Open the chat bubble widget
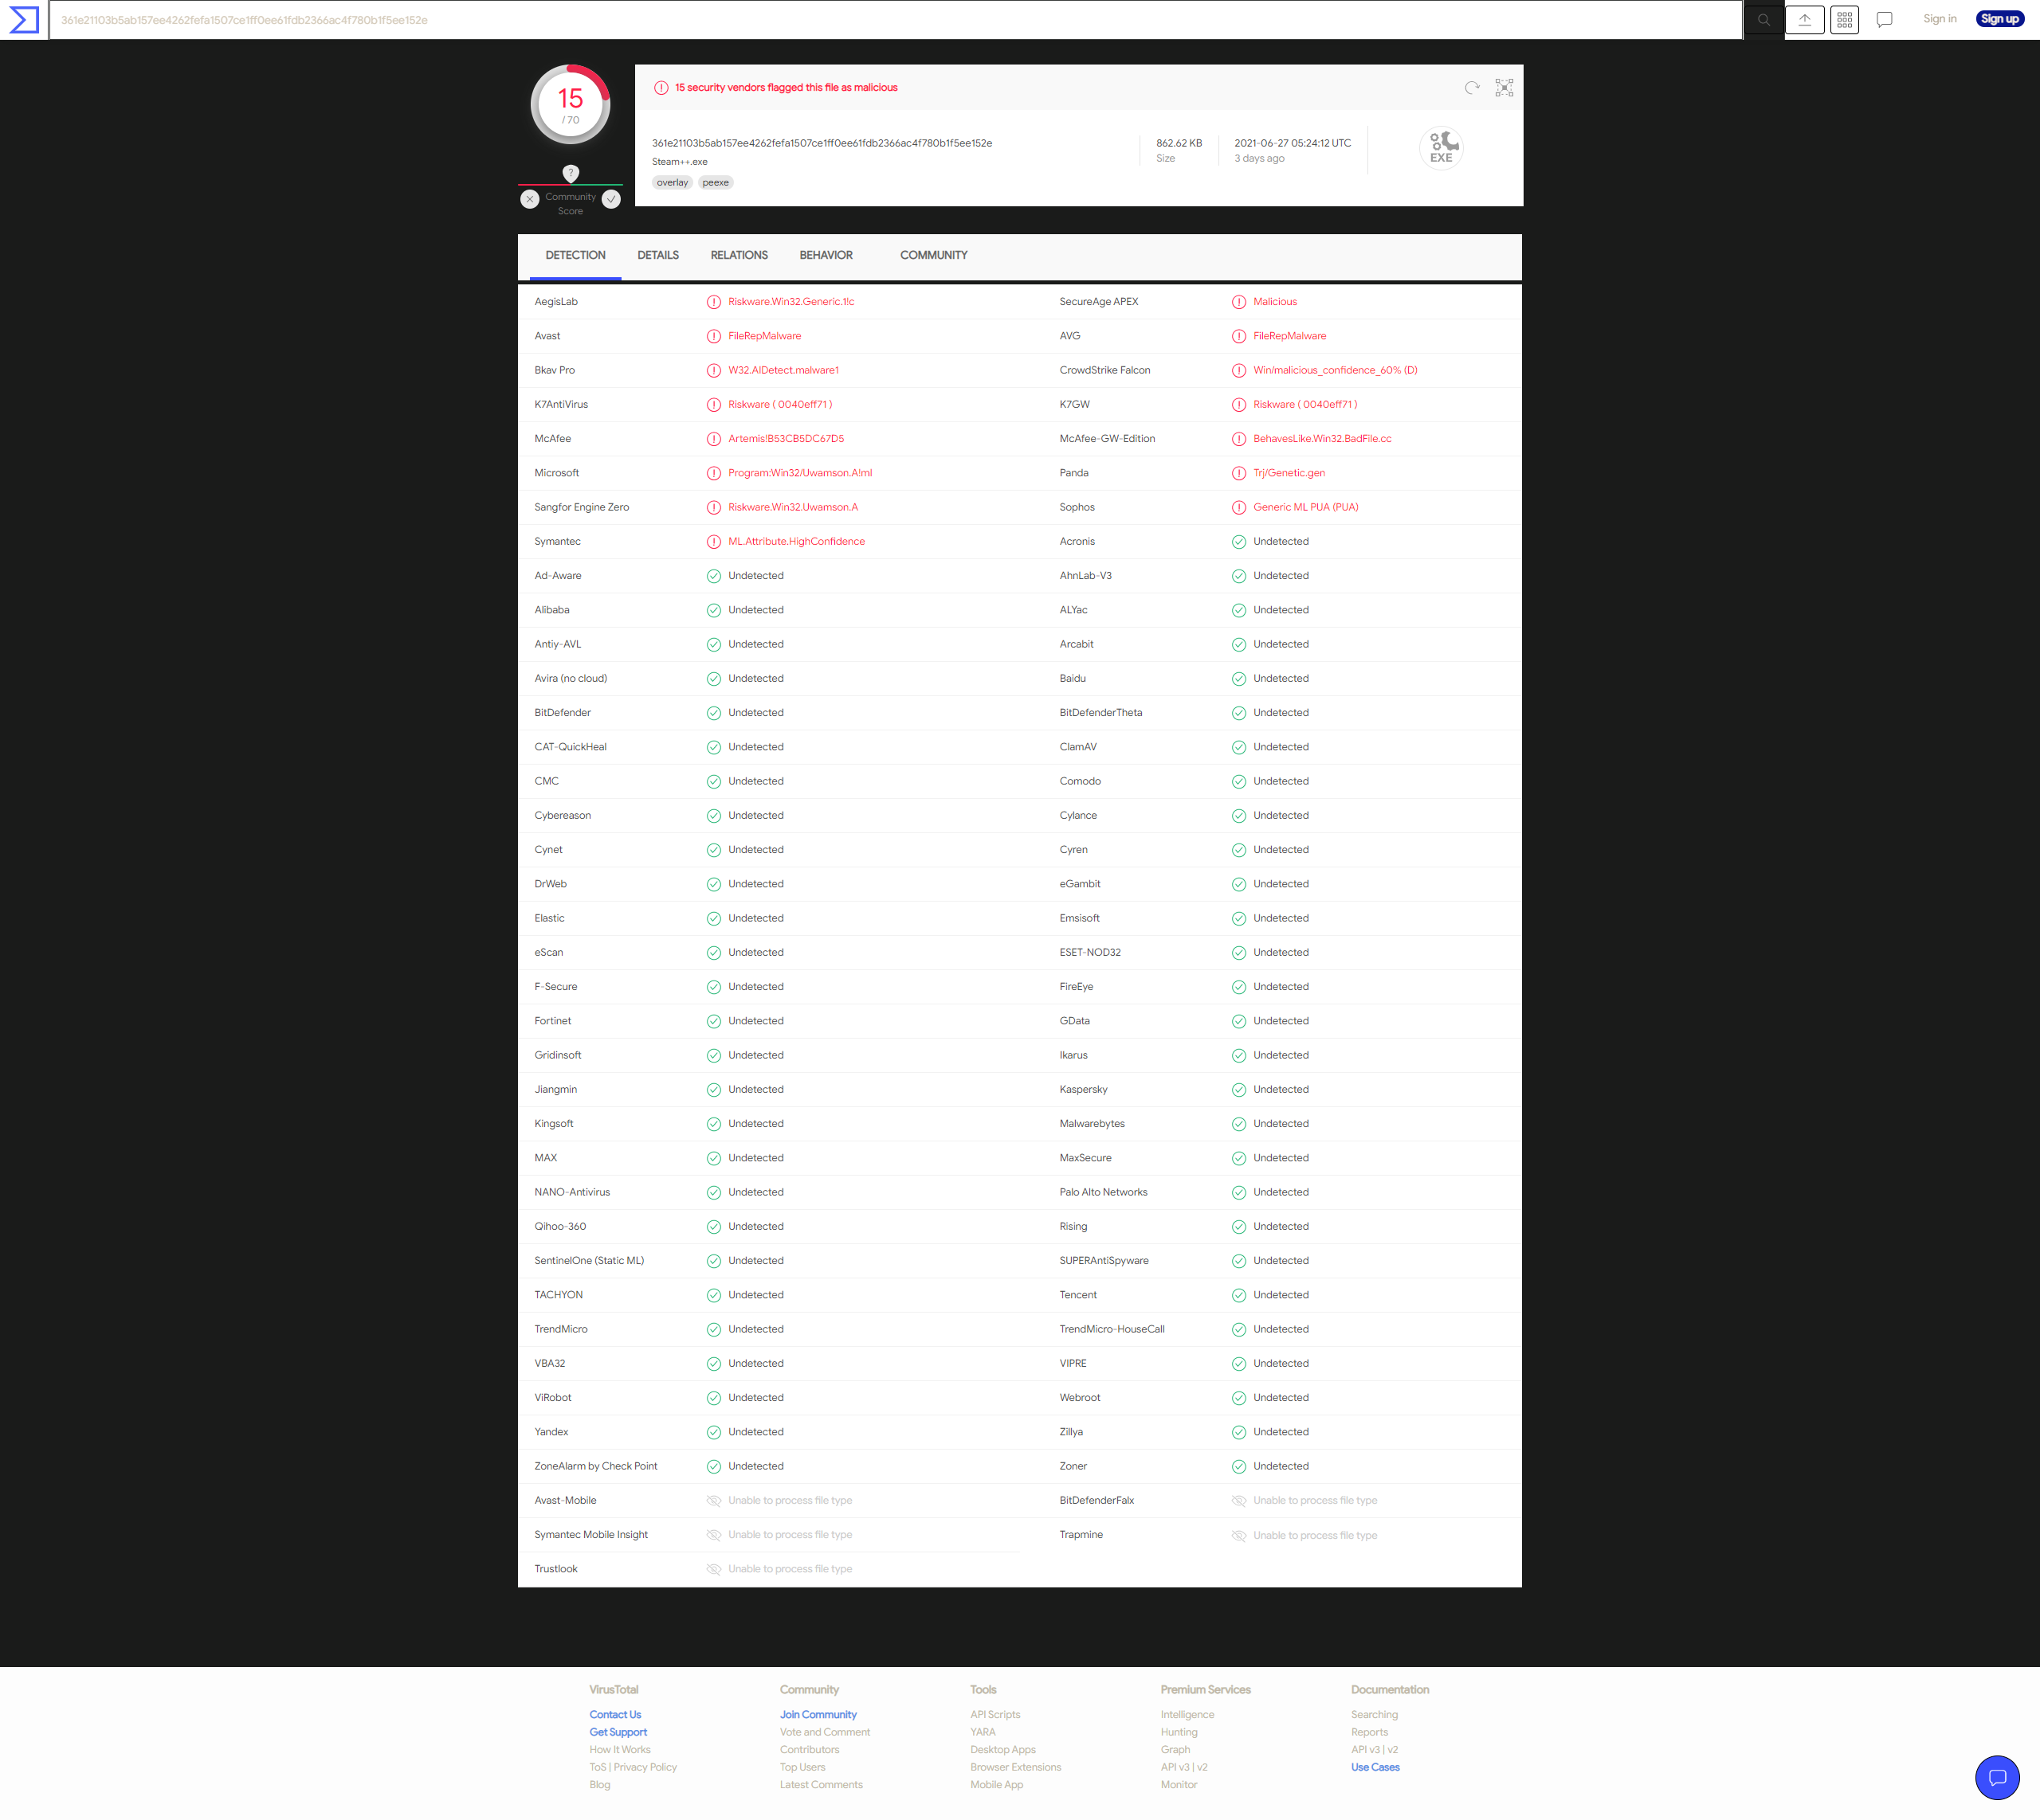2040x1820 pixels. tap(1996, 1776)
